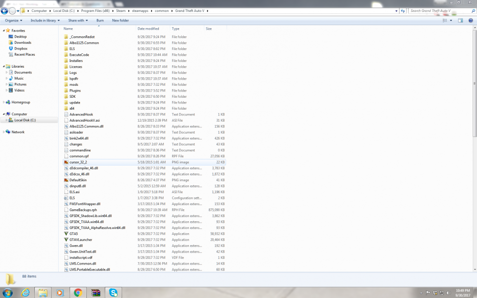Toggle the preview pane icon
Screen dimensions: 477x298
click(x=461, y=21)
